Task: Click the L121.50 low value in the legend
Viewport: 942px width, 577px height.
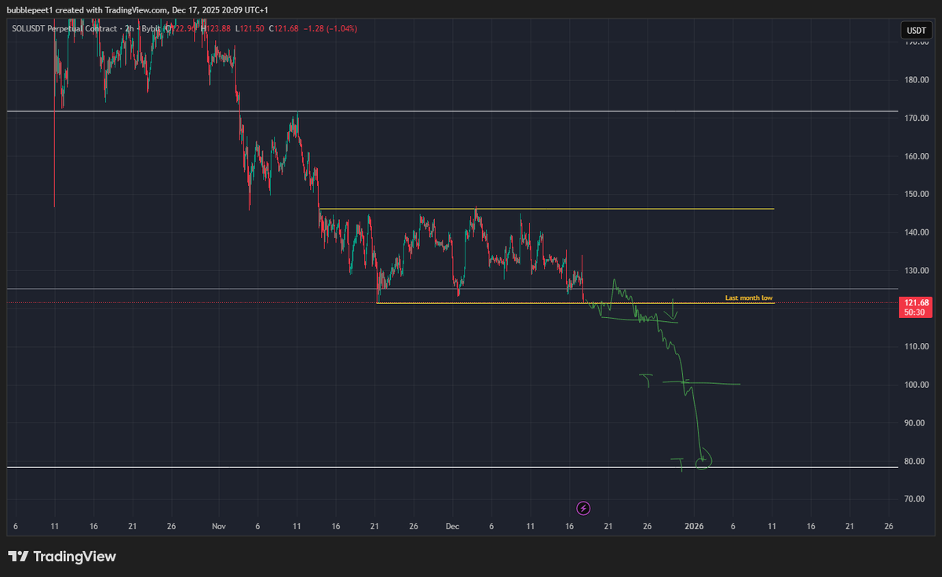Action: pyautogui.click(x=250, y=29)
